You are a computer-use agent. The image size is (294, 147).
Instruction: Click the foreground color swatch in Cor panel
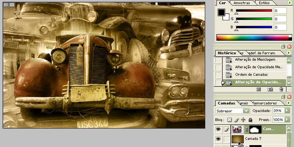coord(221,12)
